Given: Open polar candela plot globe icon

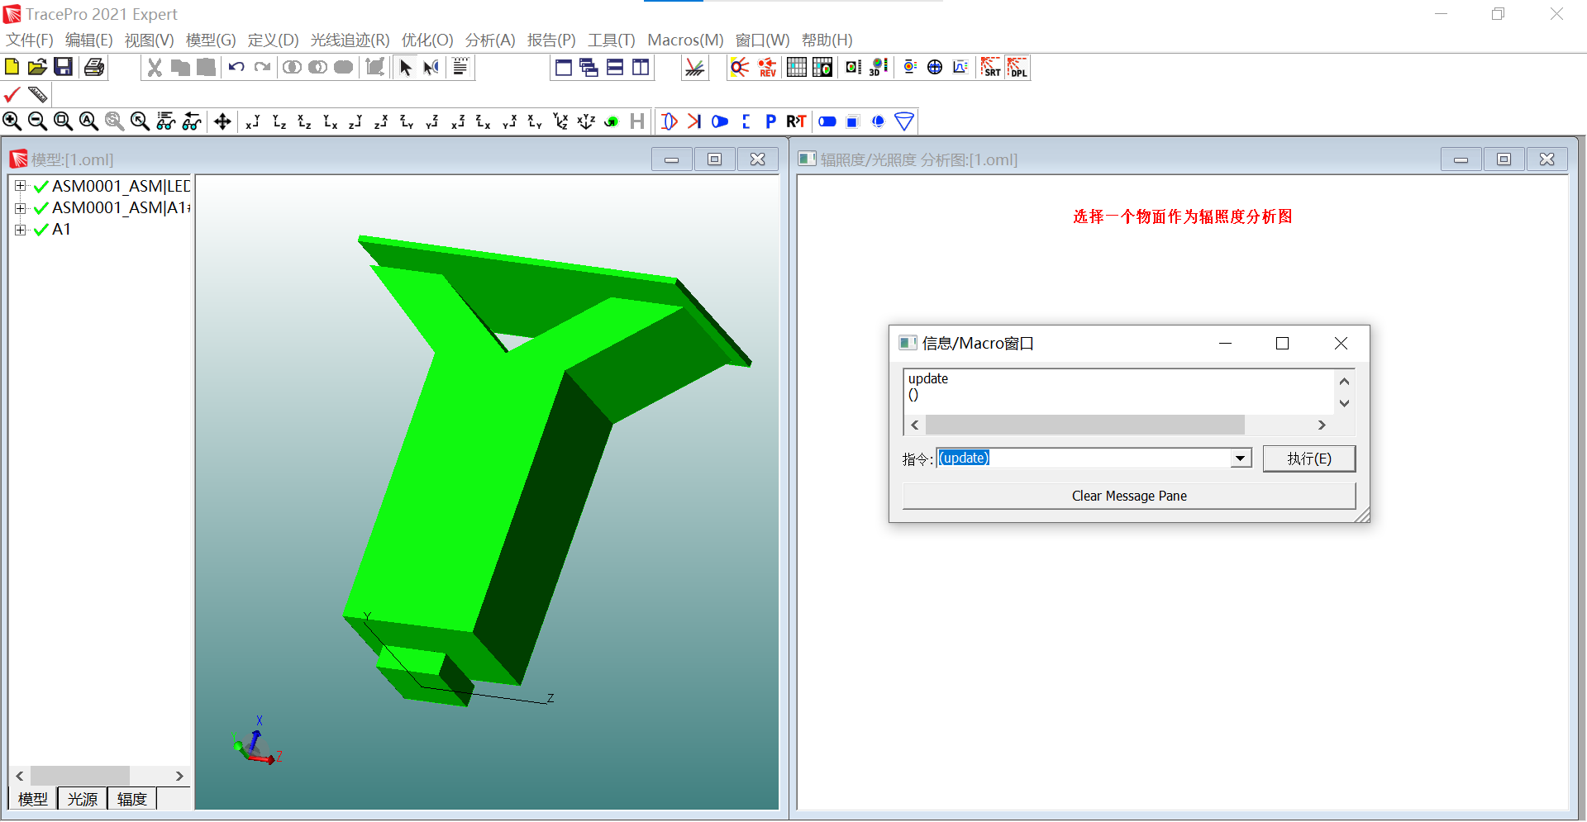Looking at the screenshot, I should coord(935,67).
